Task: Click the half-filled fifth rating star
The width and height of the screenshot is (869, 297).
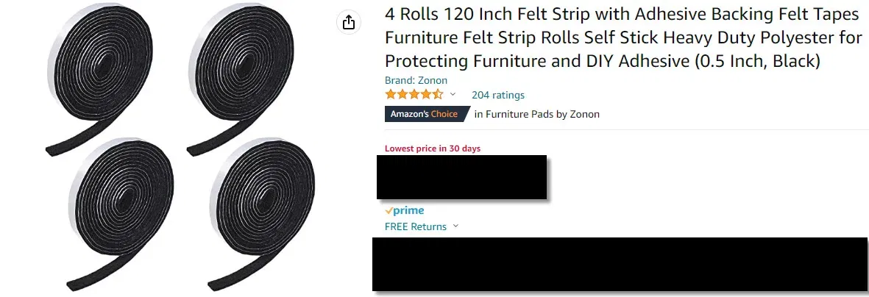Action: 438,95
